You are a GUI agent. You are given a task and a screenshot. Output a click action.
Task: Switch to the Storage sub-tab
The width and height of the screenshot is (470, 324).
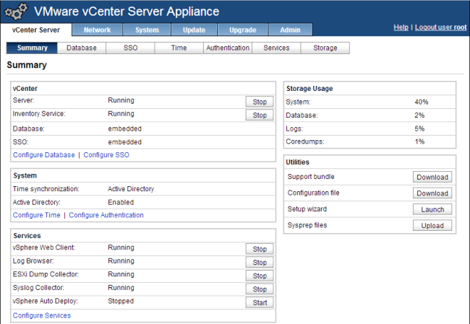[325, 48]
